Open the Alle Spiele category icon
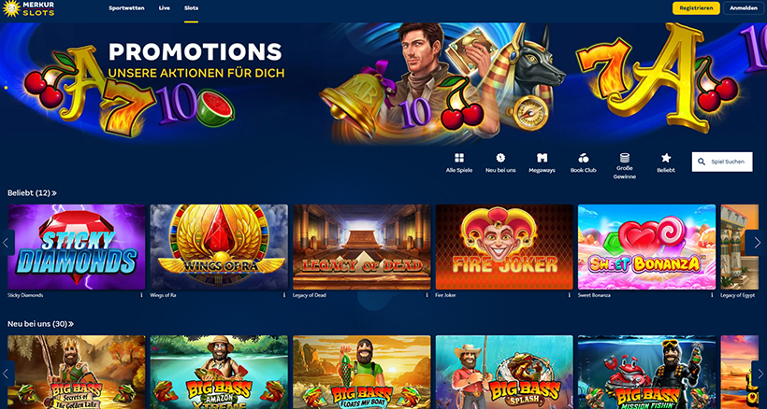This screenshot has height=409, width=767. [x=459, y=158]
